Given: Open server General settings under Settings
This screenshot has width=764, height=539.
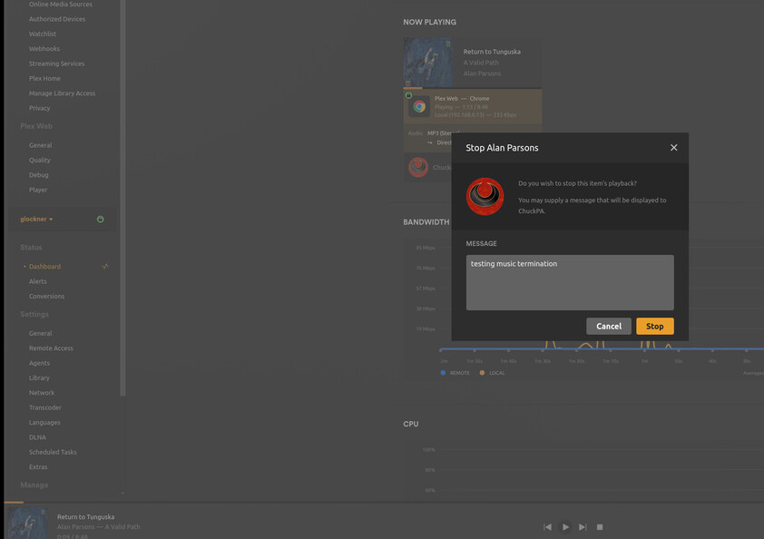Looking at the screenshot, I should click(41, 333).
